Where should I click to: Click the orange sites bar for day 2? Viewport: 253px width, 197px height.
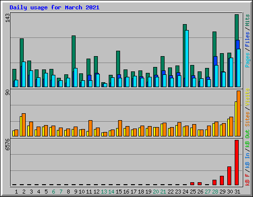pyautogui.click(x=24, y=125)
